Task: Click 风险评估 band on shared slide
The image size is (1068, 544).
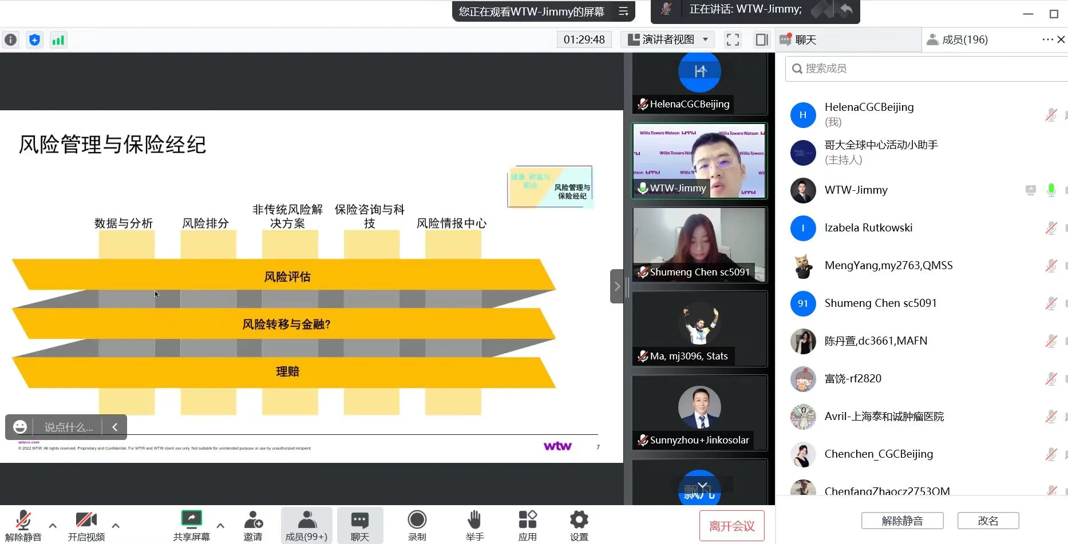Action: [284, 275]
